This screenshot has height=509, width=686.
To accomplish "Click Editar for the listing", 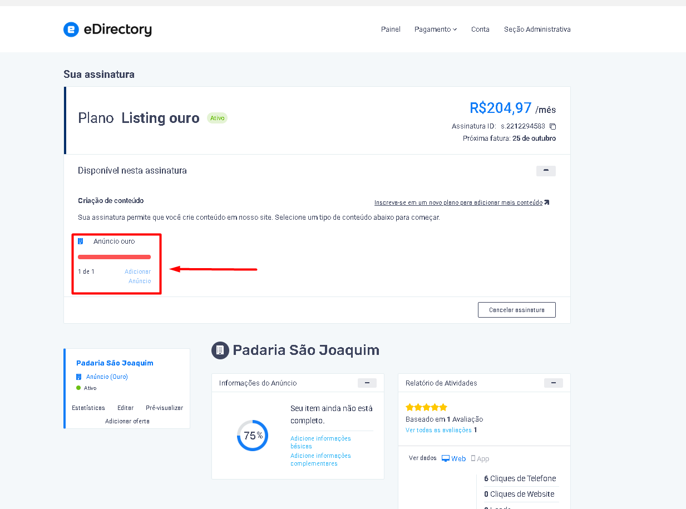I will pos(126,408).
